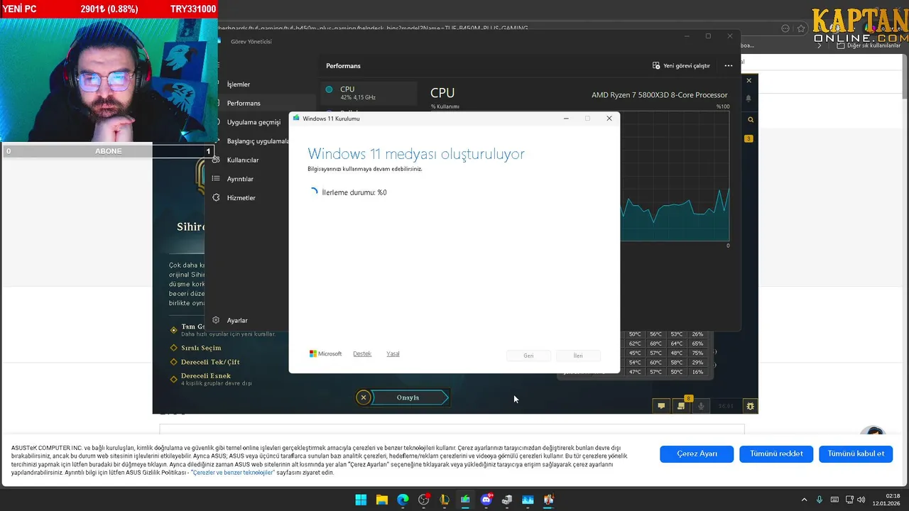The height and width of the screenshot is (511, 909).
Task: Open Discord from the taskbar
Action: coord(486,500)
